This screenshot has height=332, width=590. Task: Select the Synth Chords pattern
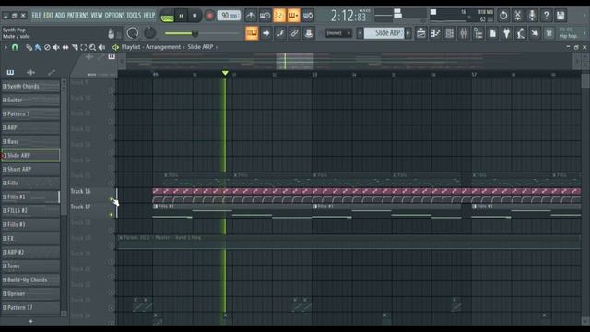[30, 86]
